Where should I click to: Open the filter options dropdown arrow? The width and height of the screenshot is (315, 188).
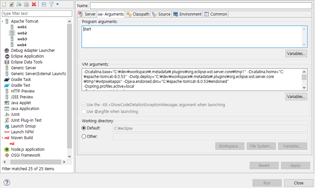point(58,4)
